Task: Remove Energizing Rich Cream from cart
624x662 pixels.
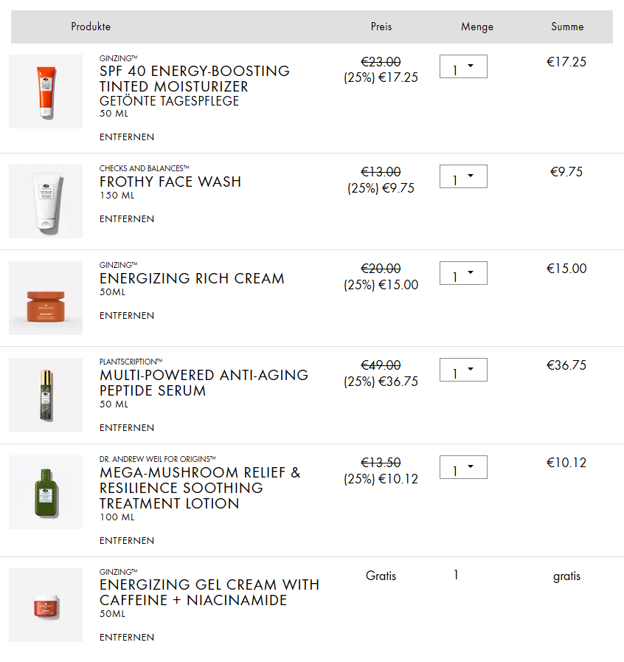Action: coord(127,316)
